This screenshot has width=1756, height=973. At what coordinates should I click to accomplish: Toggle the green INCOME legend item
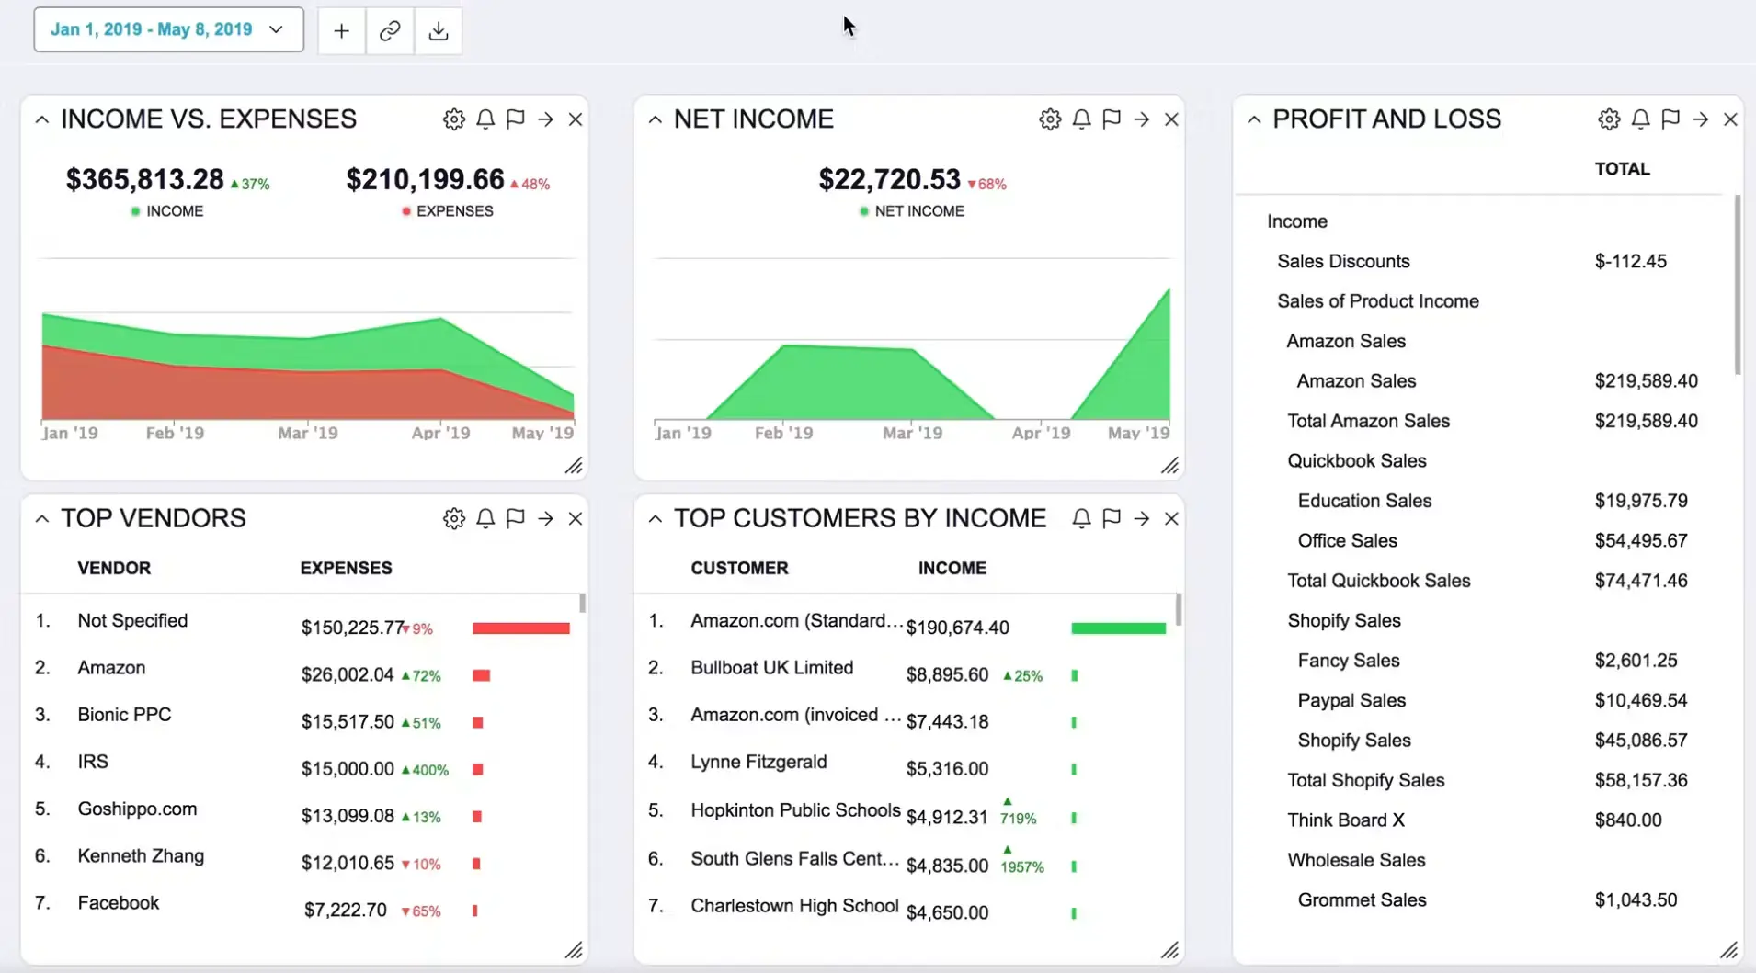click(167, 211)
